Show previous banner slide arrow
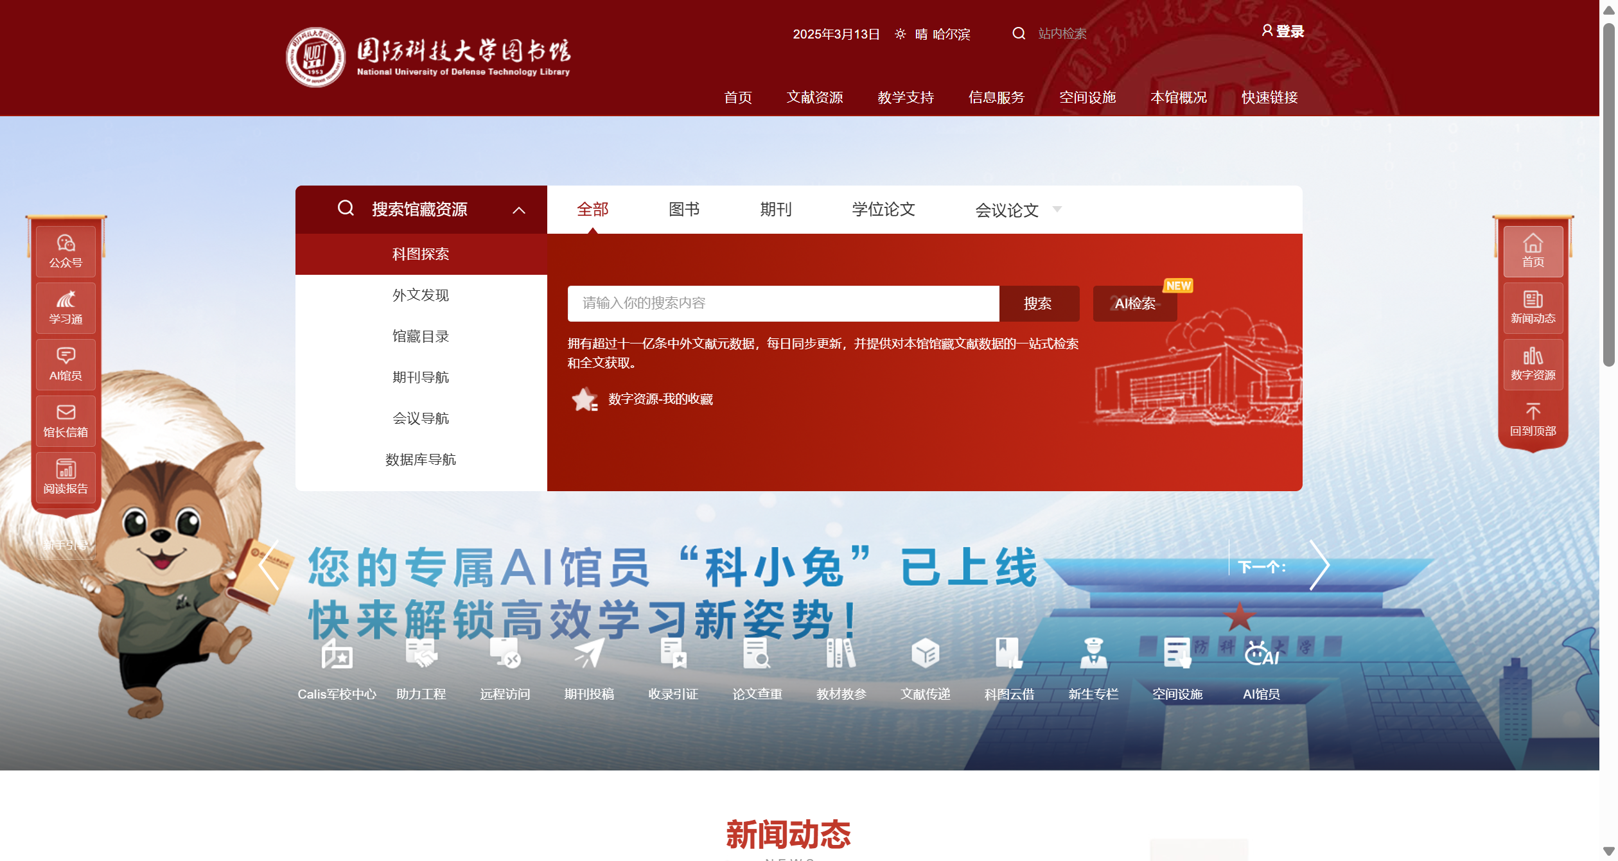This screenshot has height=861, width=1618. coord(269,565)
